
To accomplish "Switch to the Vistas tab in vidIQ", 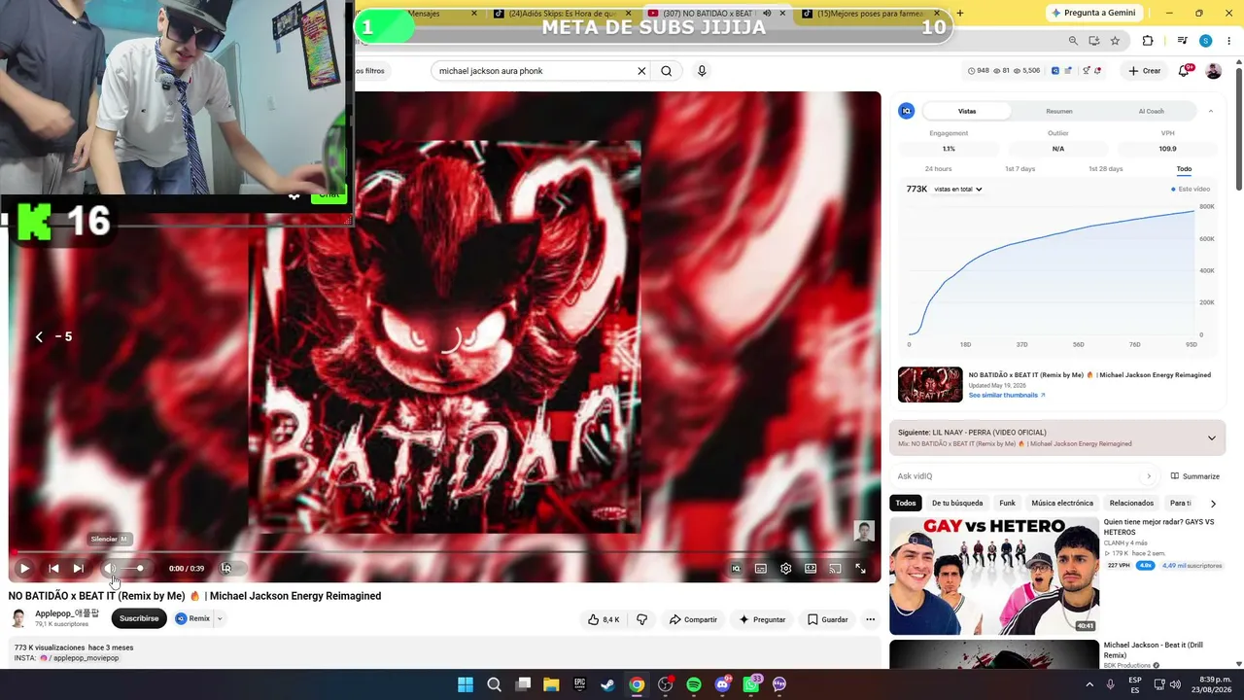I will click(967, 111).
